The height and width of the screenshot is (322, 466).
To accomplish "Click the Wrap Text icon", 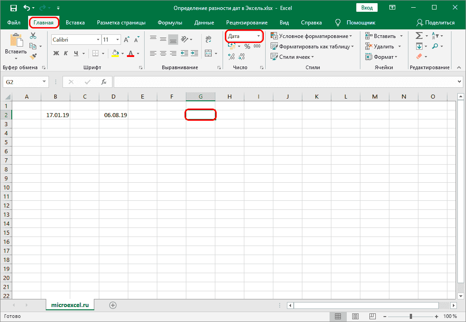I will tap(209, 39).
